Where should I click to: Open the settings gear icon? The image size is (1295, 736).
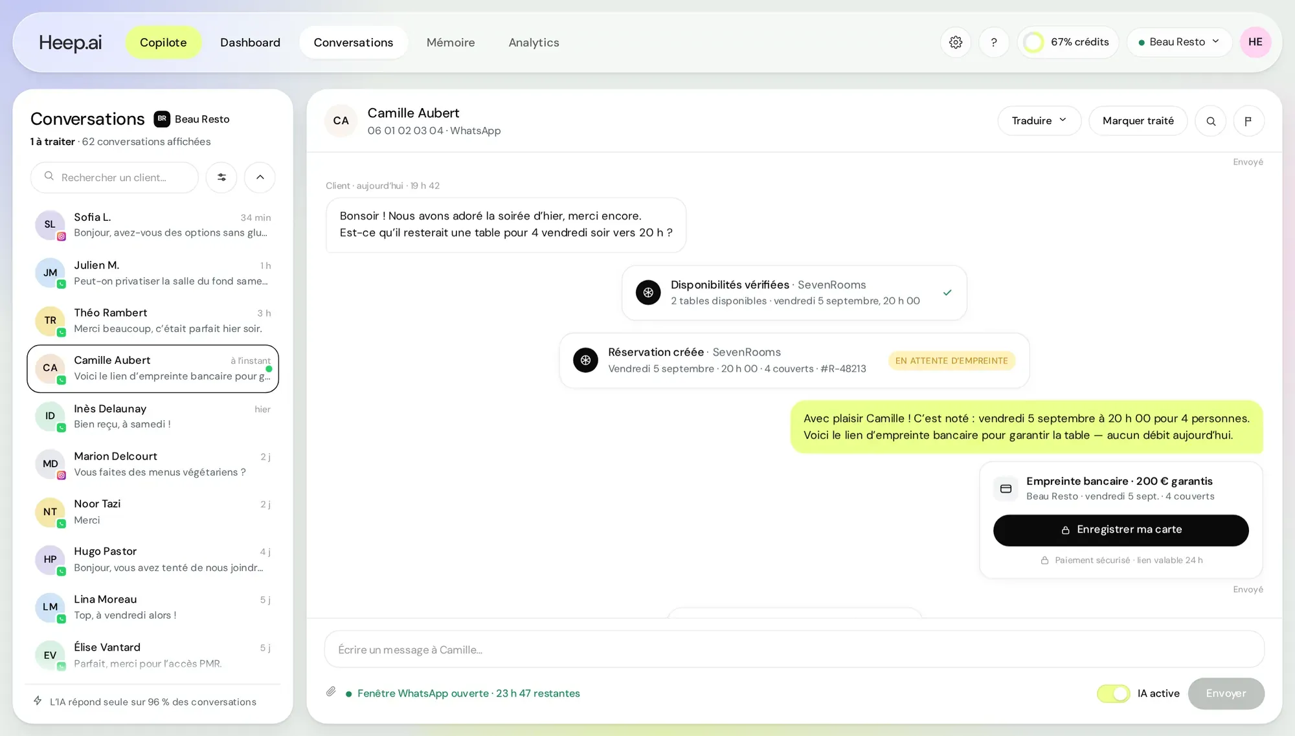click(x=956, y=42)
